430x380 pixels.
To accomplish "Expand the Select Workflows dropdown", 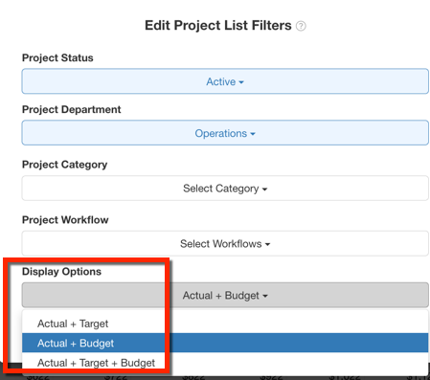I will tap(225, 244).
